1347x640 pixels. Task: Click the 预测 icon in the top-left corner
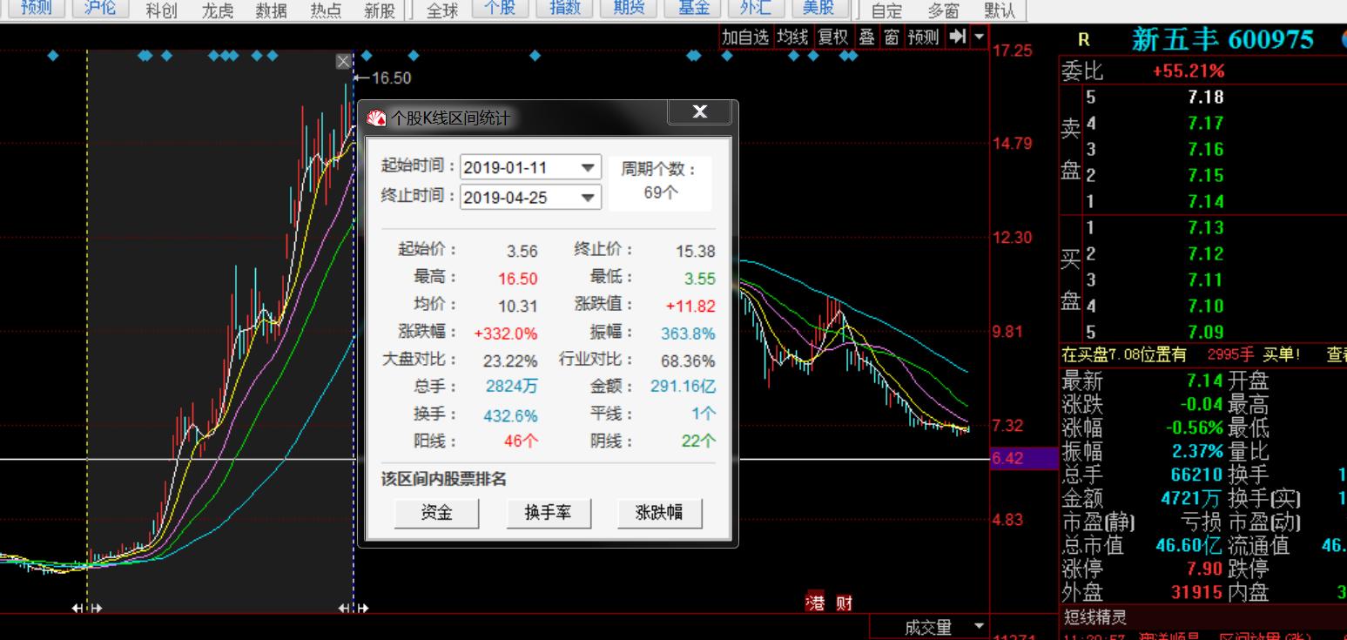[35, 10]
